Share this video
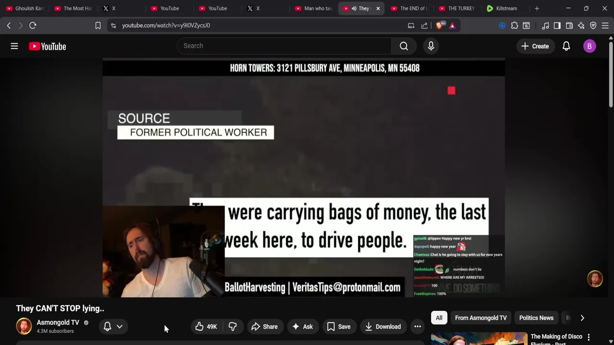The image size is (614, 345). coord(264,326)
